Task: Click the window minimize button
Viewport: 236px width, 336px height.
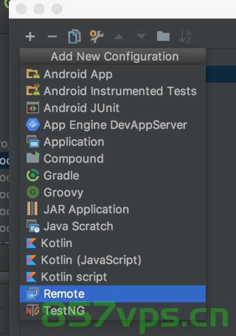Action: pyautogui.click(x=39, y=9)
